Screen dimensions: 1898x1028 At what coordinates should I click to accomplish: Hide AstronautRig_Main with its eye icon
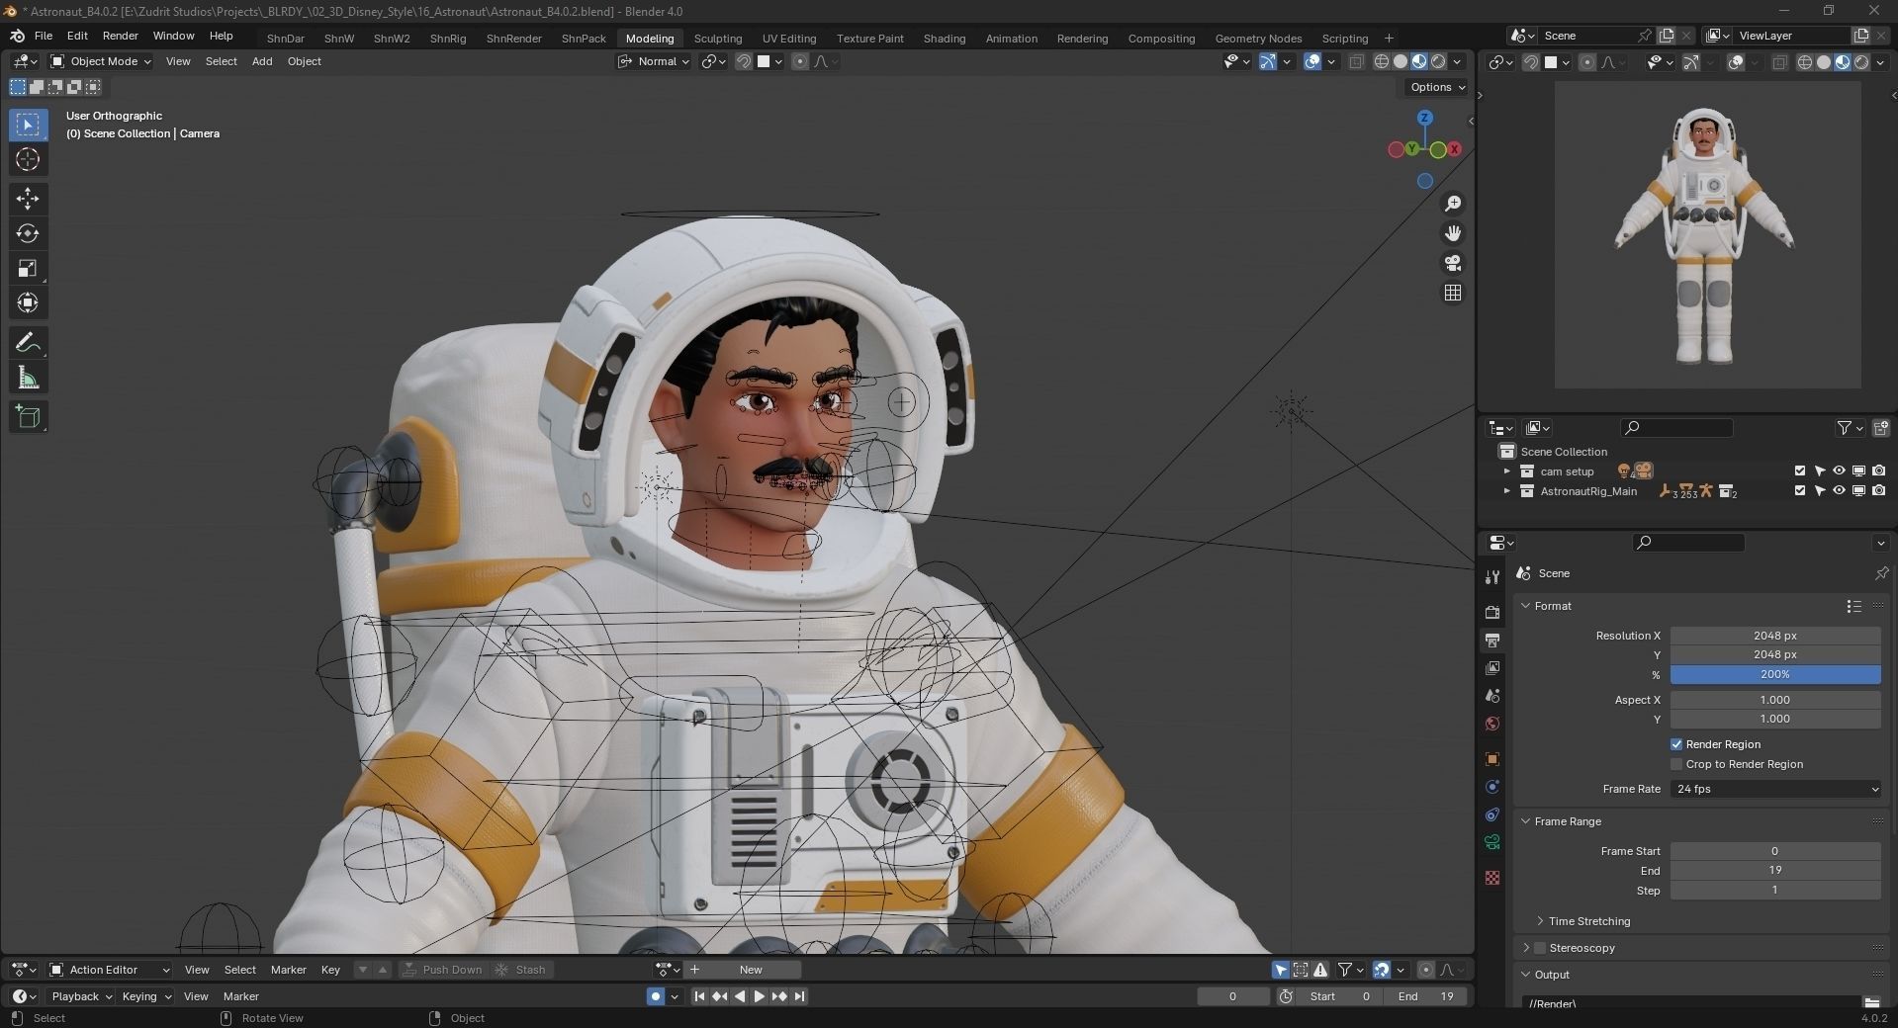coord(1839,491)
